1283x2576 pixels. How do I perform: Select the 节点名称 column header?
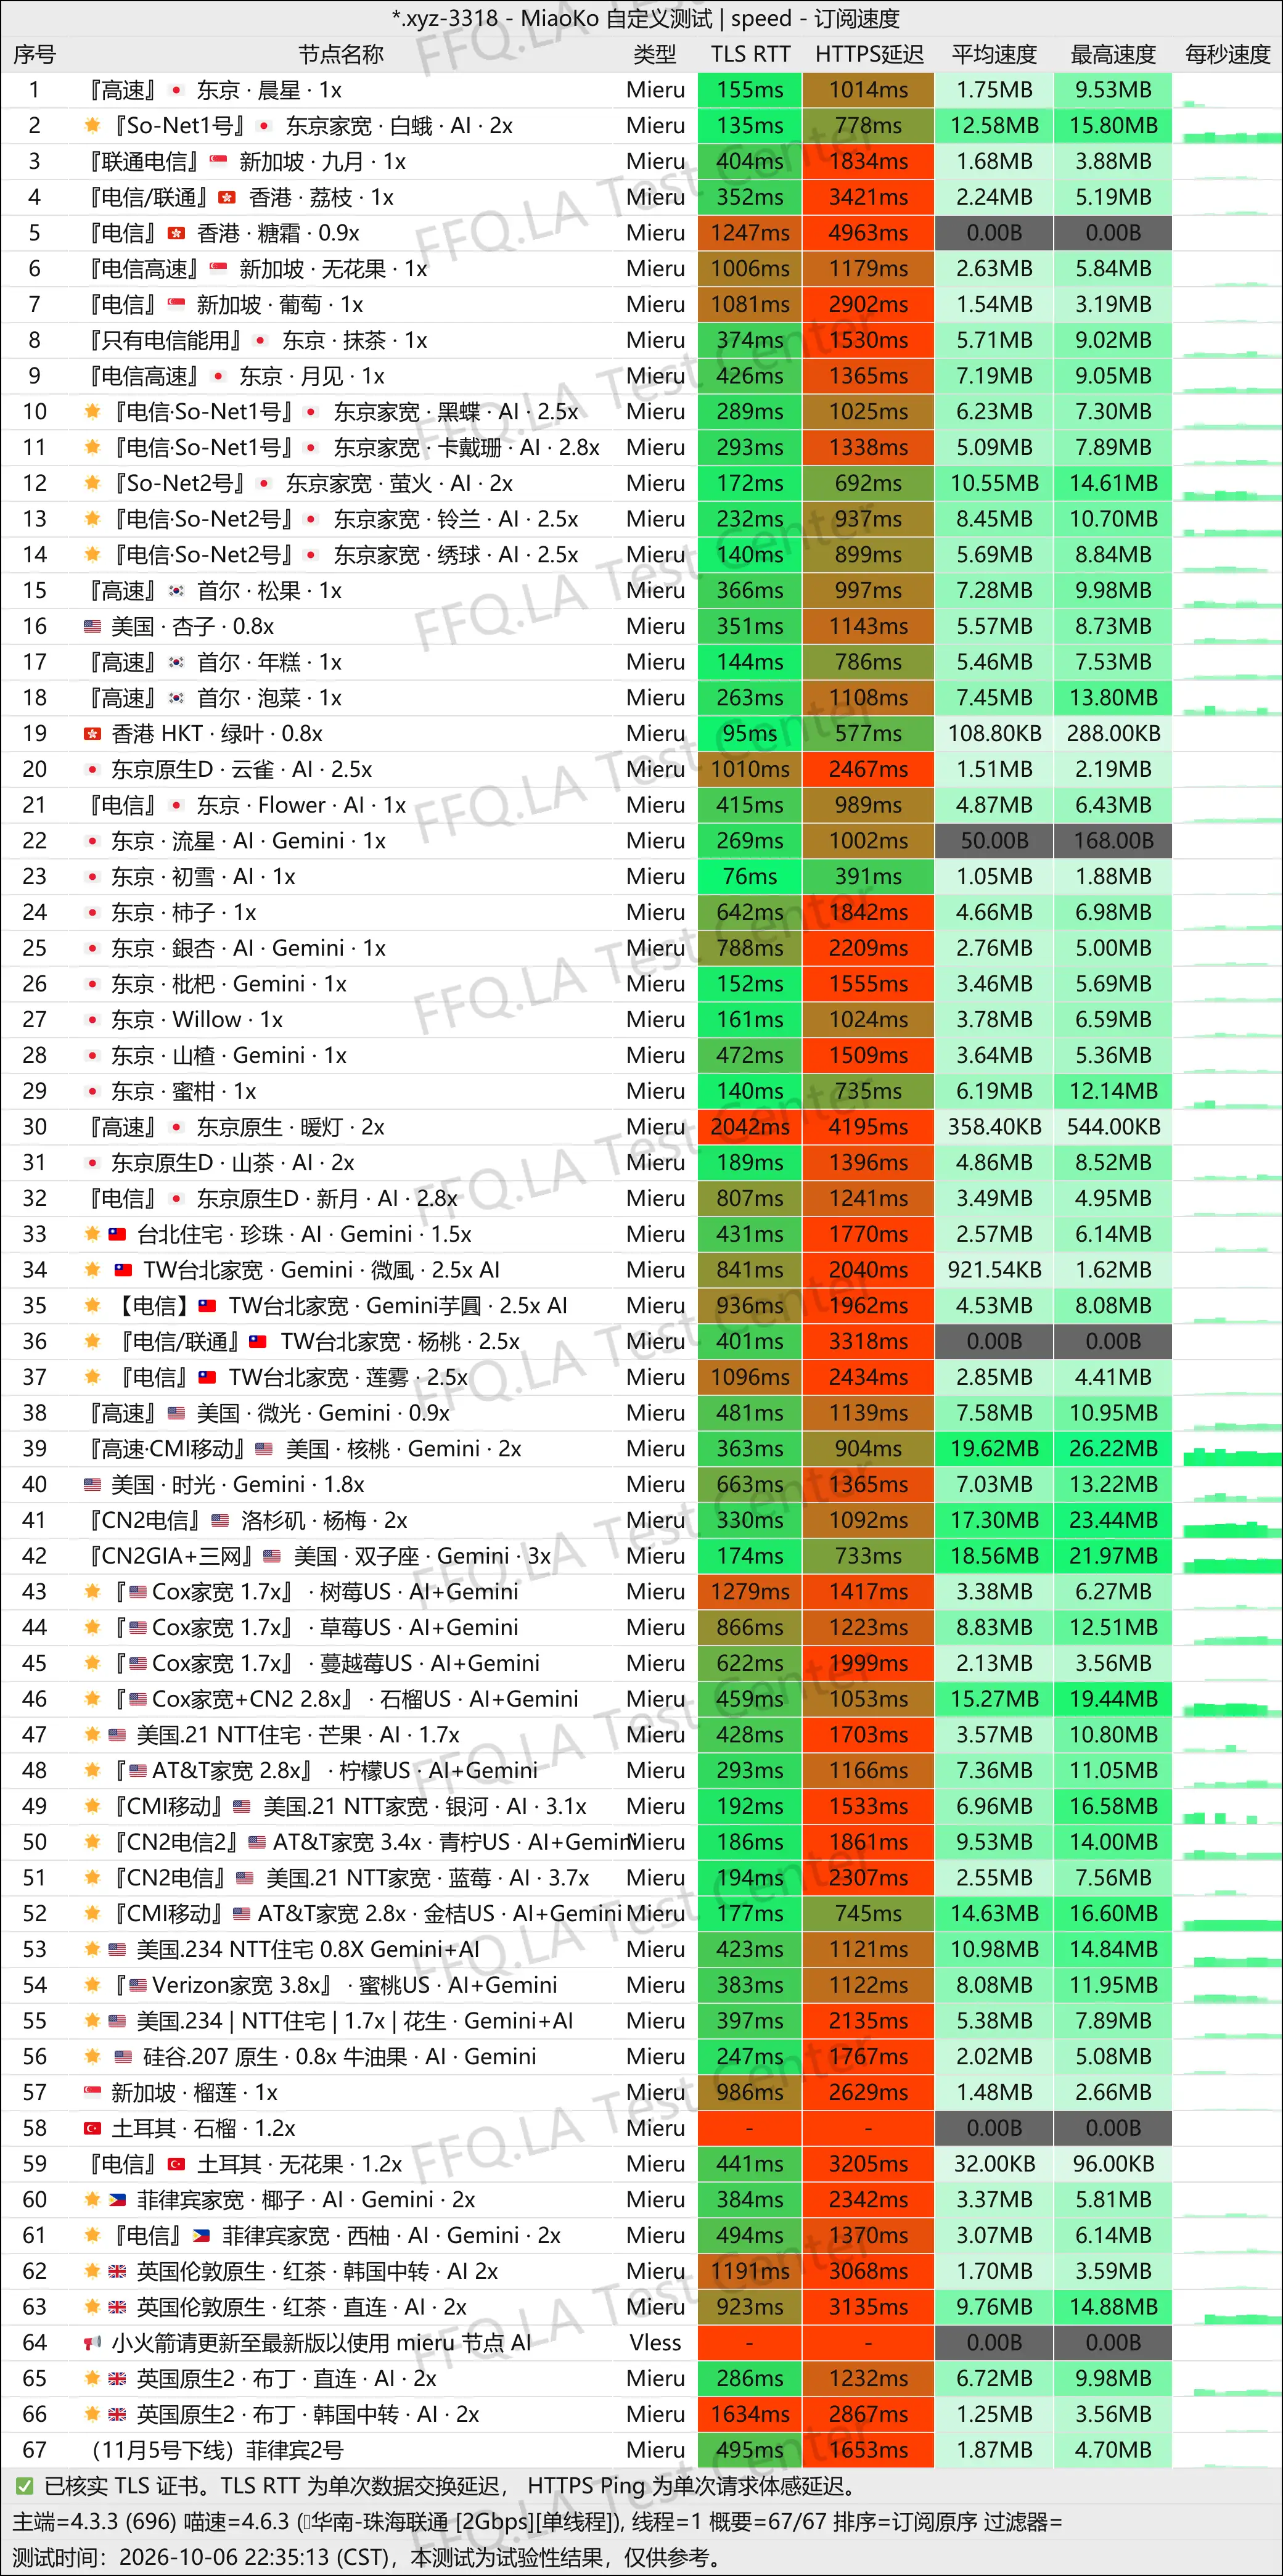(341, 55)
